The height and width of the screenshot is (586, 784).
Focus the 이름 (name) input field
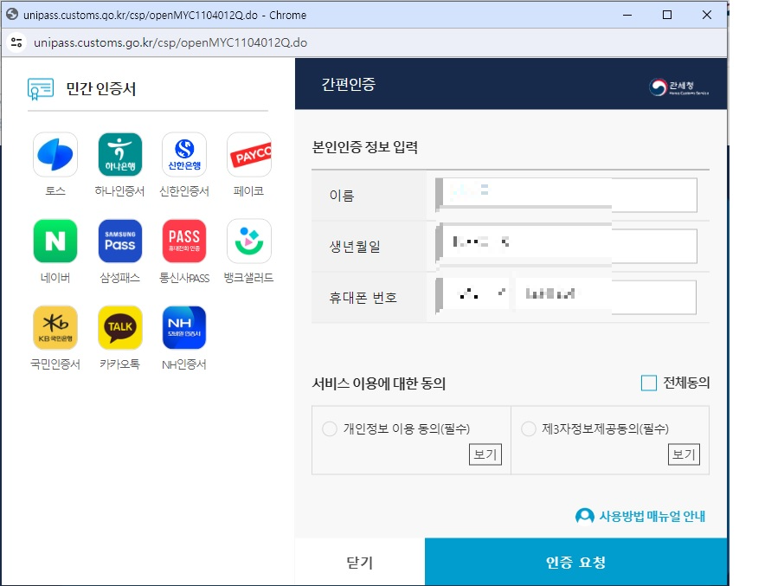[567, 195]
